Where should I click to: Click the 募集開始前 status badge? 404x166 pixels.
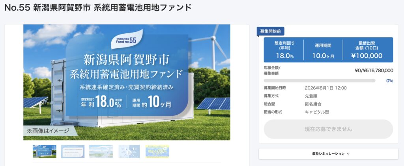[x=270, y=31]
